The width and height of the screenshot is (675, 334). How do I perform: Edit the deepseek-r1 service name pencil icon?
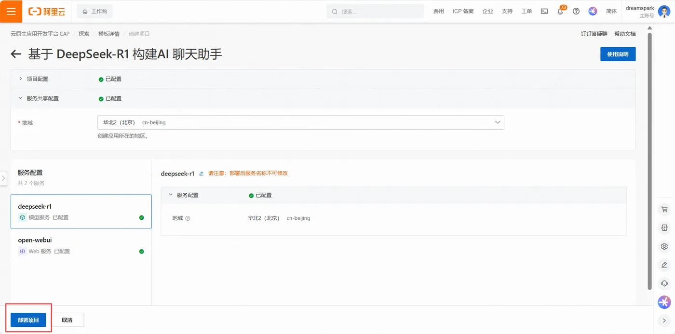[x=202, y=173]
